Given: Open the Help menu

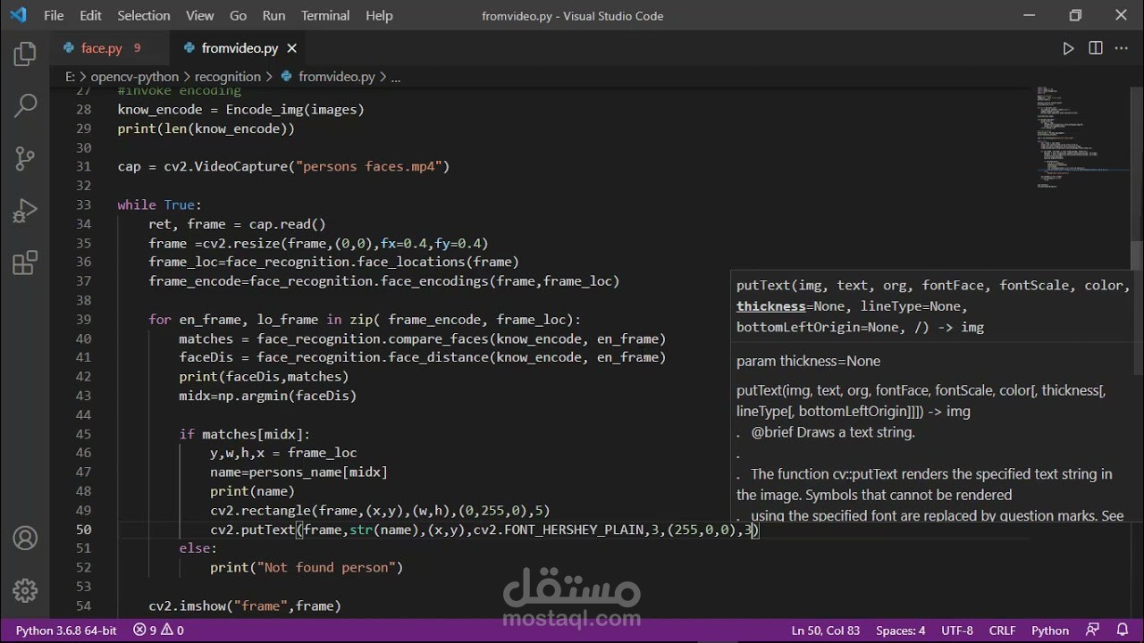Looking at the screenshot, I should (x=379, y=15).
